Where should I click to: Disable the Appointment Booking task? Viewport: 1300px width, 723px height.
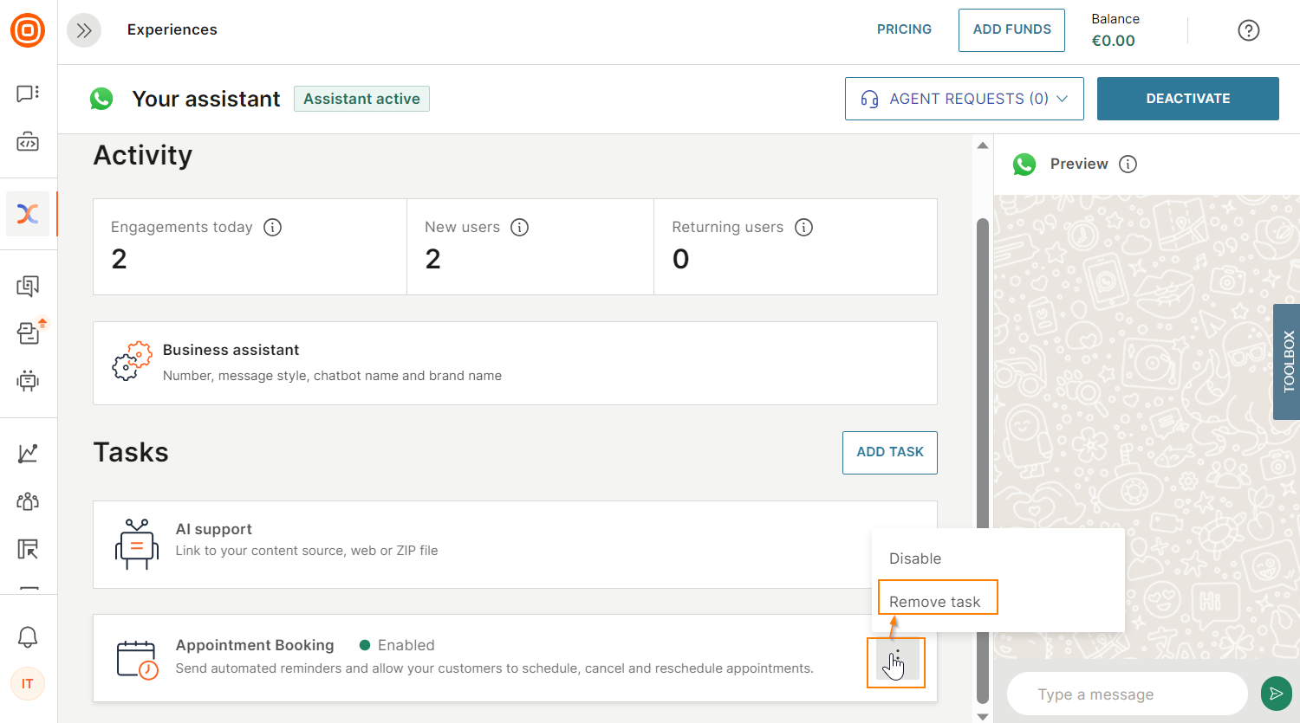pos(915,558)
